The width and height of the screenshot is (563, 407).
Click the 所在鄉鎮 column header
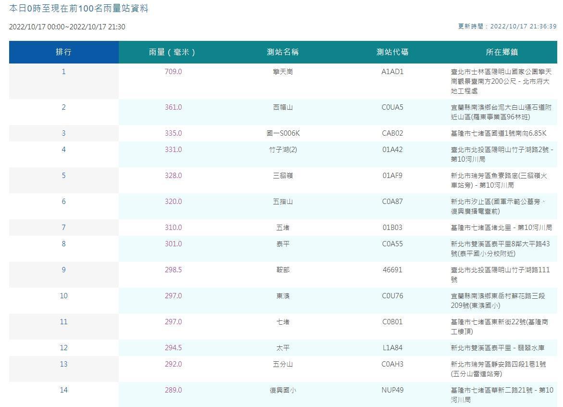[x=502, y=52]
